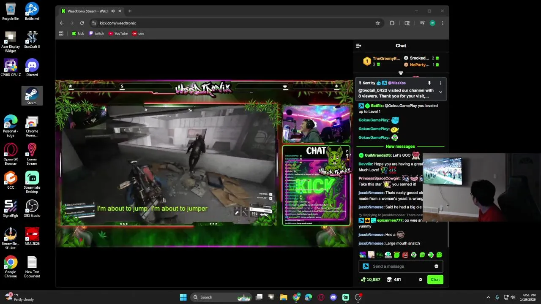View site information icon in address bar
Image resolution: width=541 pixels, height=304 pixels.
94,23
